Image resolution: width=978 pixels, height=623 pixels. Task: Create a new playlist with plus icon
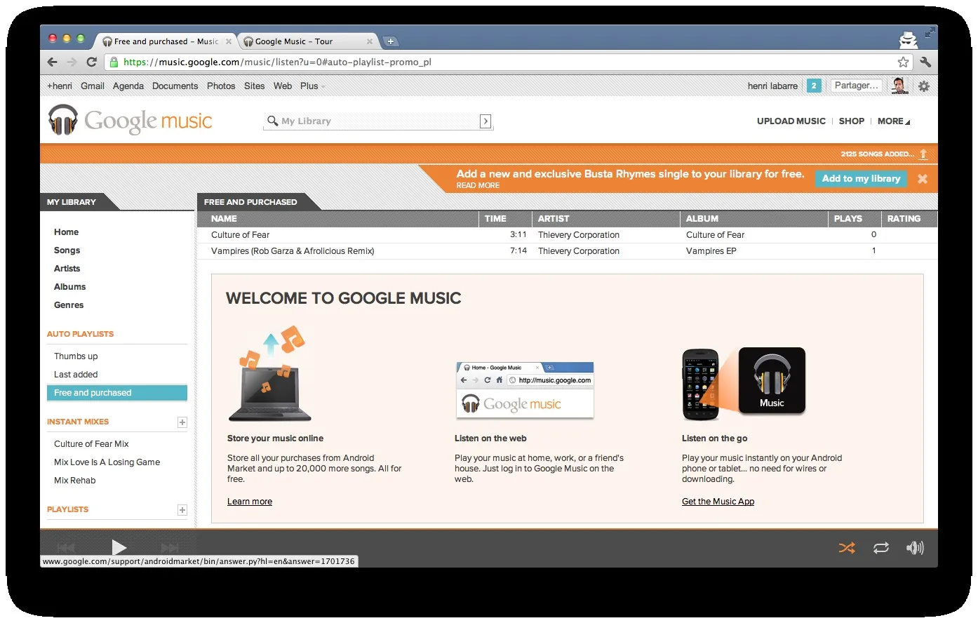(182, 510)
